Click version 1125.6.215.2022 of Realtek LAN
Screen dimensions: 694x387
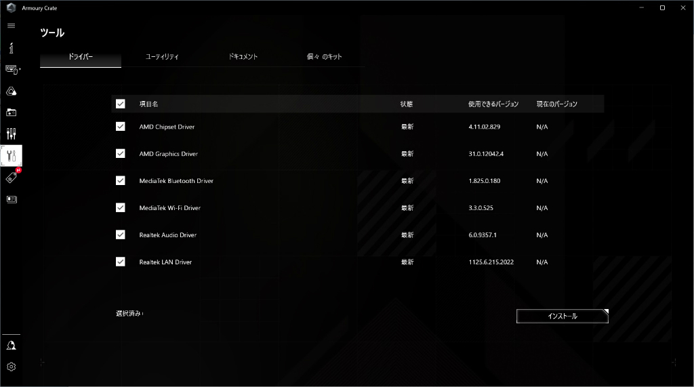(x=491, y=262)
